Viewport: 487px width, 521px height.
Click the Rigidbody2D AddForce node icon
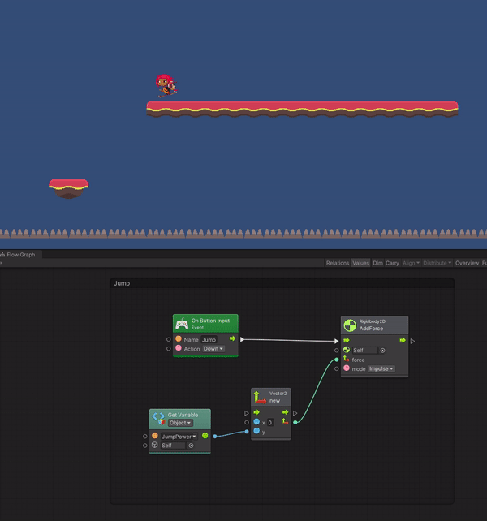350,325
